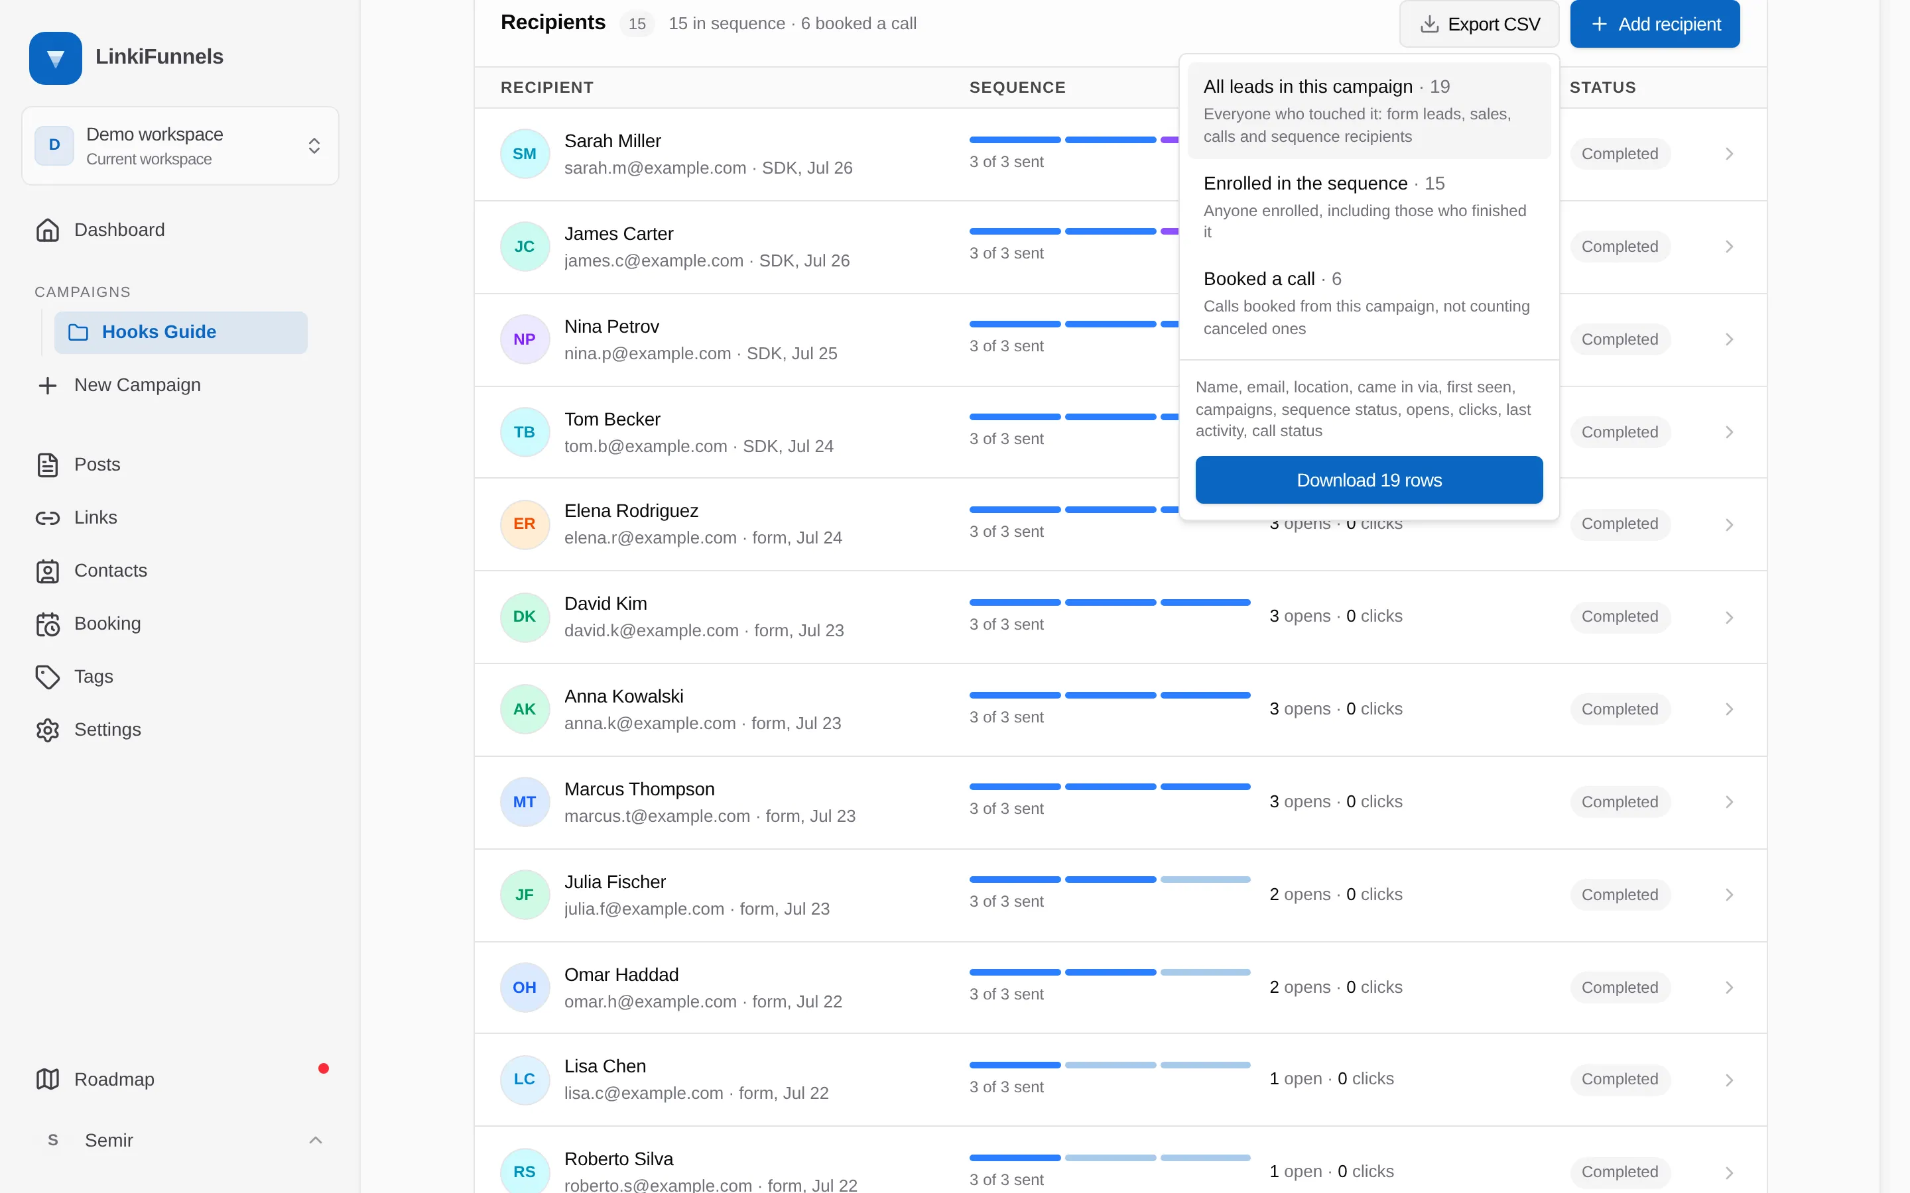Click the D workspace badge icon
Viewport: 1910px width, 1193px height.
pos(54,145)
